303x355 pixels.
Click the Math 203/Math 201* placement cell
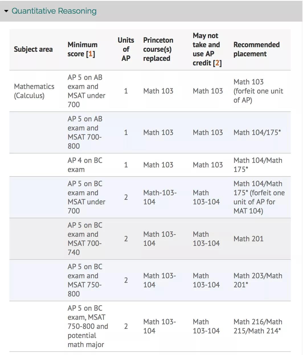click(258, 280)
